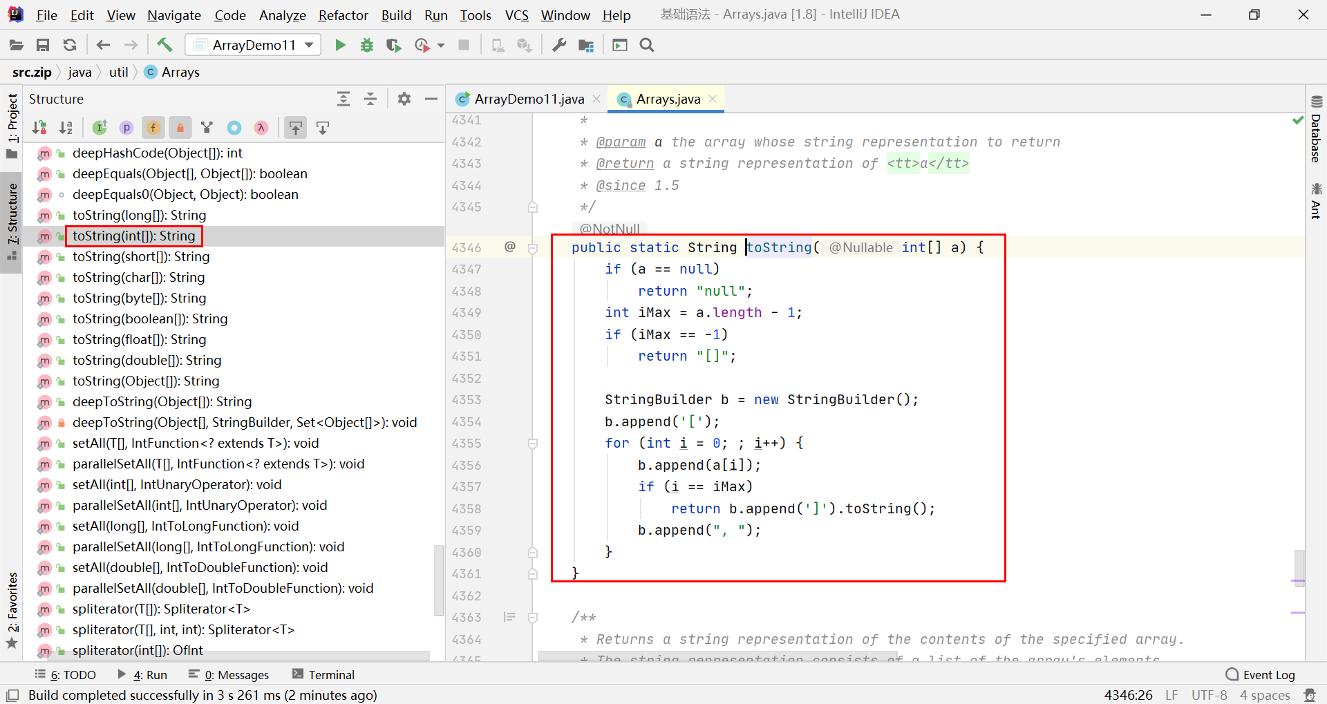1327x704 pixels.
Task: Open the wrench Settings icon
Action: pyautogui.click(x=559, y=46)
